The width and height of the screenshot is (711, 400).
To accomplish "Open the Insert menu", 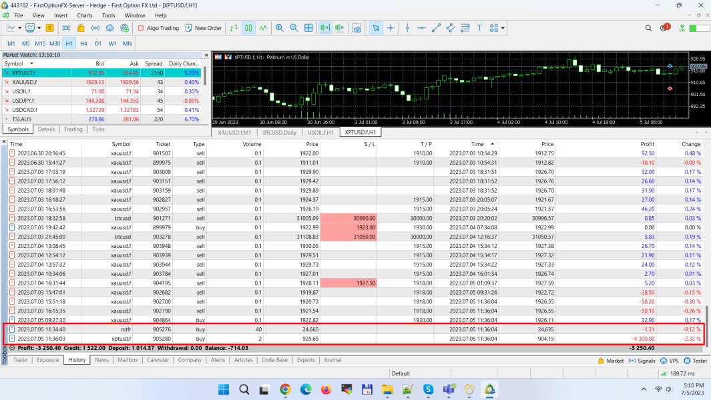I will [60, 15].
